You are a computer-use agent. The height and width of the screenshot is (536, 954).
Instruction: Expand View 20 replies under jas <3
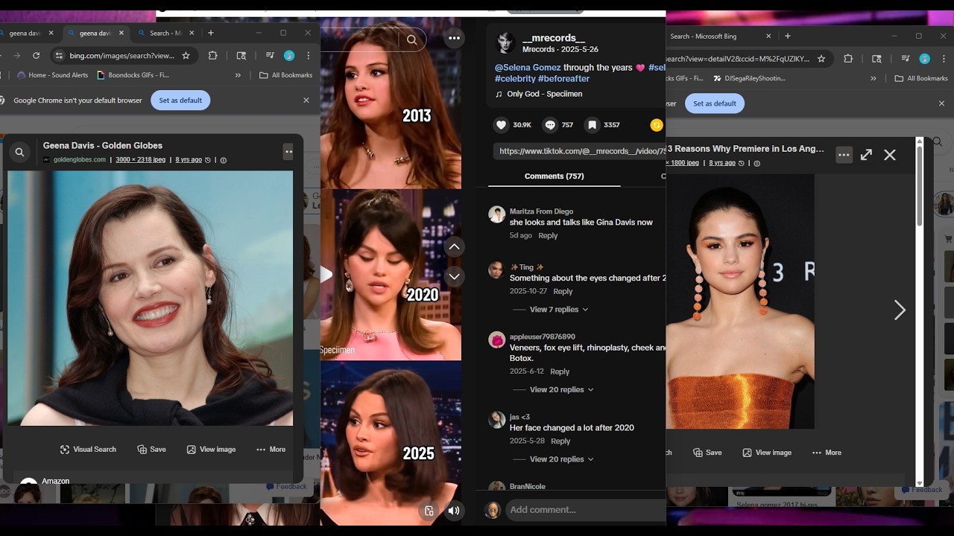click(561, 459)
